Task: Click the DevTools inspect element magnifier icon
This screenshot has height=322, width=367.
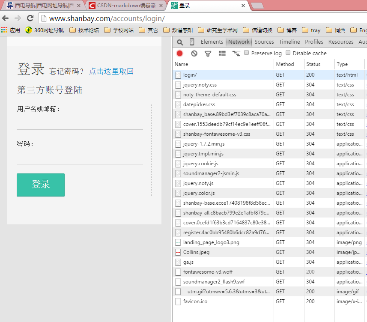Action: click(180, 42)
